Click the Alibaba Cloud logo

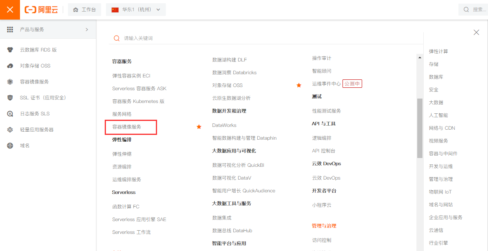coord(41,10)
